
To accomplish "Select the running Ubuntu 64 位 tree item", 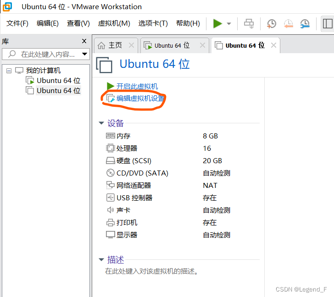I will point(58,81).
